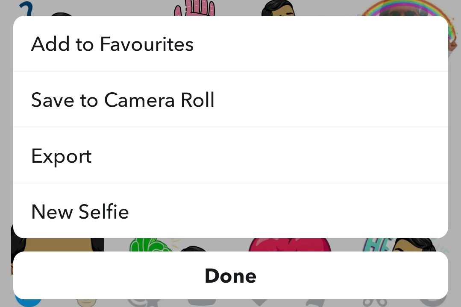Image resolution: width=461 pixels, height=307 pixels.
Task: Tap the blue circle icon in the bottom bar
Action: click(28, 302)
